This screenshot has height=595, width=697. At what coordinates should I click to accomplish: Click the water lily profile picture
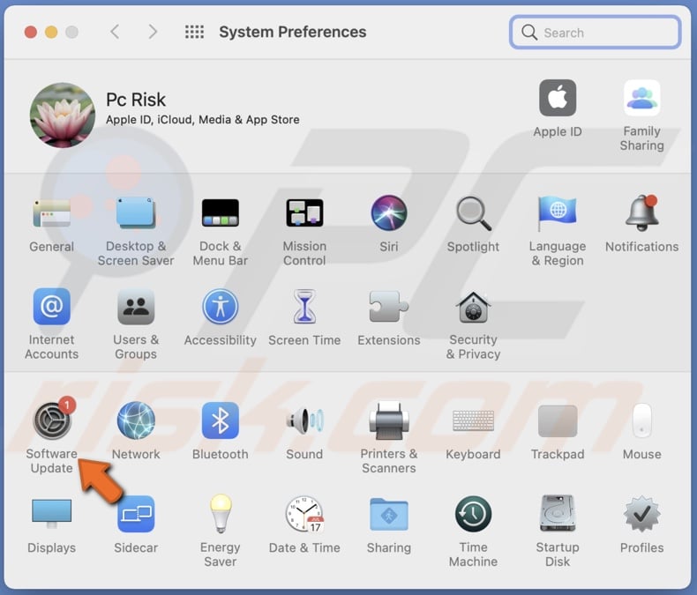click(x=63, y=115)
